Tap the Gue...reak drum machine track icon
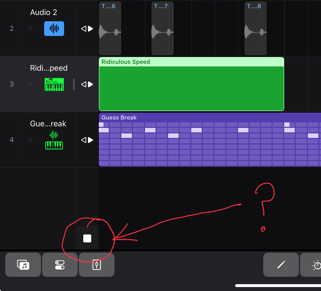321x291 pixels. pyautogui.click(x=54, y=140)
